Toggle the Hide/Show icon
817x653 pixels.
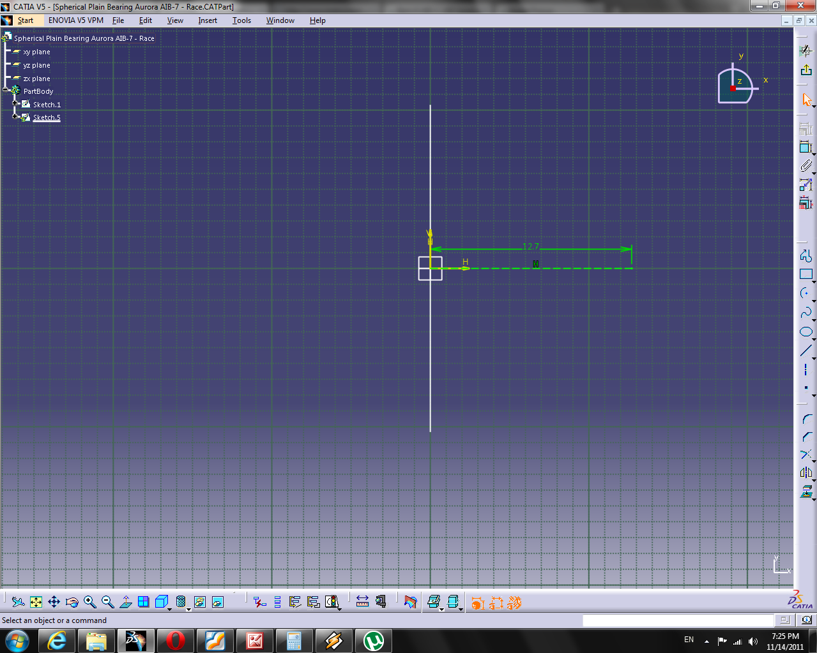pyautogui.click(x=199, y=602)
